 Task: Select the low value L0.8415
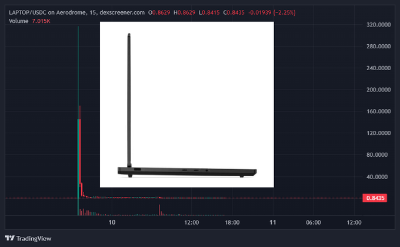coord(209,12)
